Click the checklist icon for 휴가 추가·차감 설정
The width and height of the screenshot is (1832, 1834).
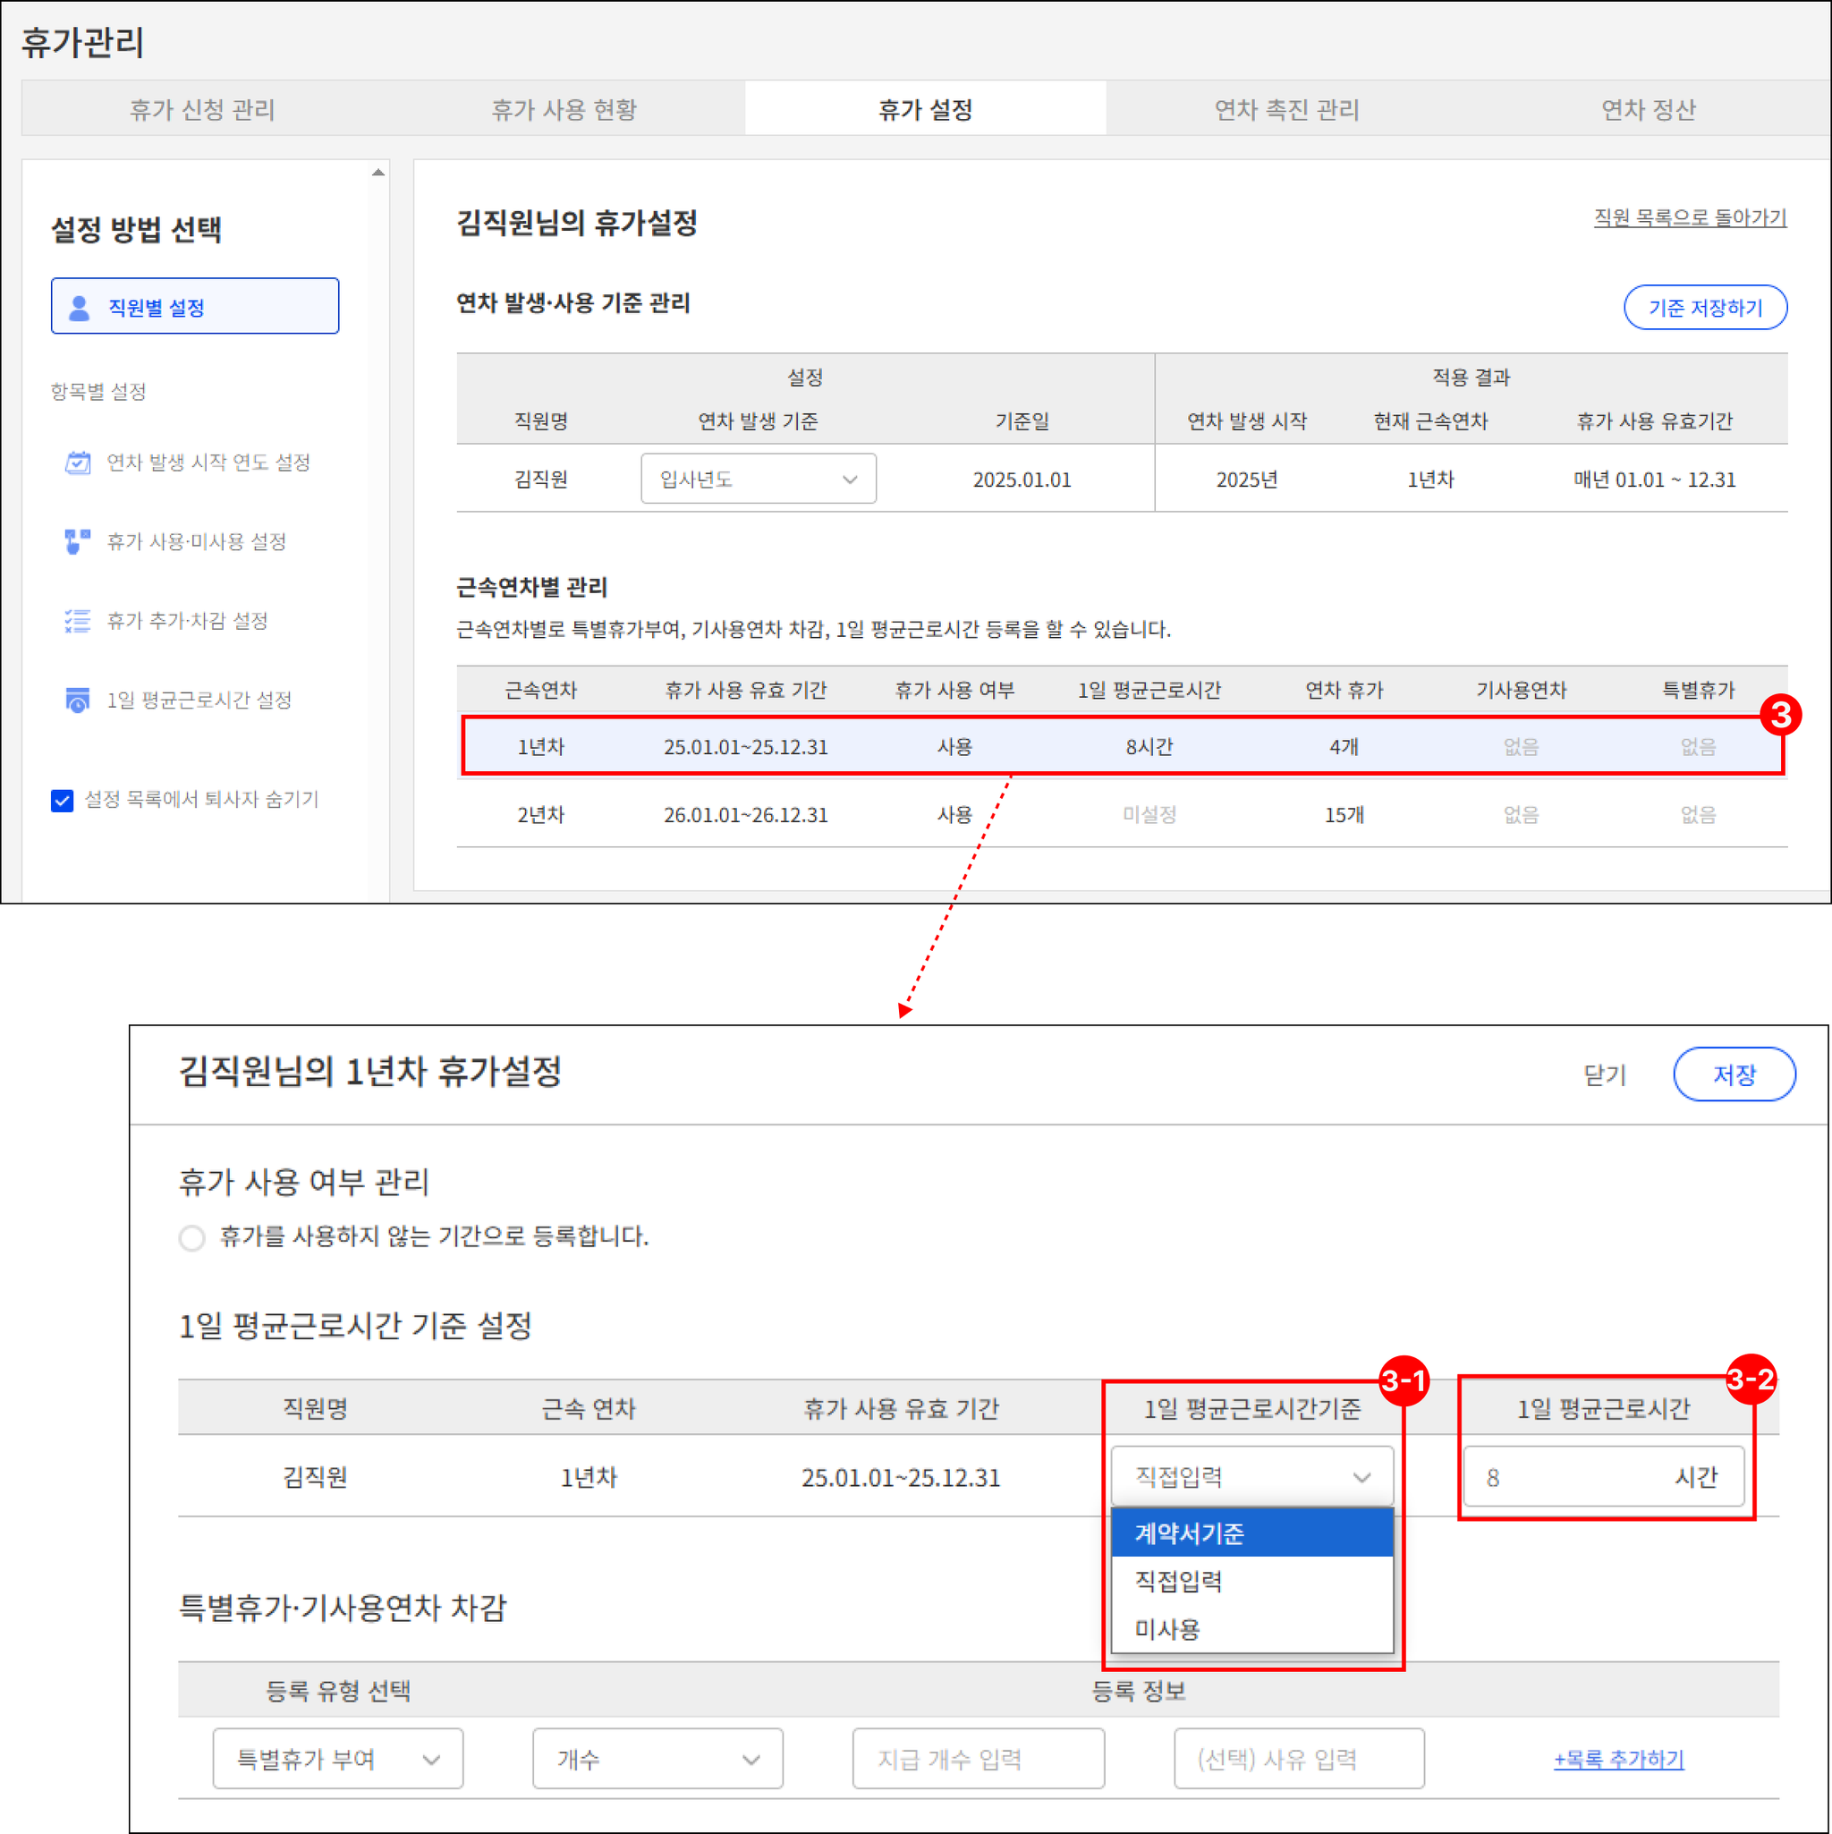78,621
